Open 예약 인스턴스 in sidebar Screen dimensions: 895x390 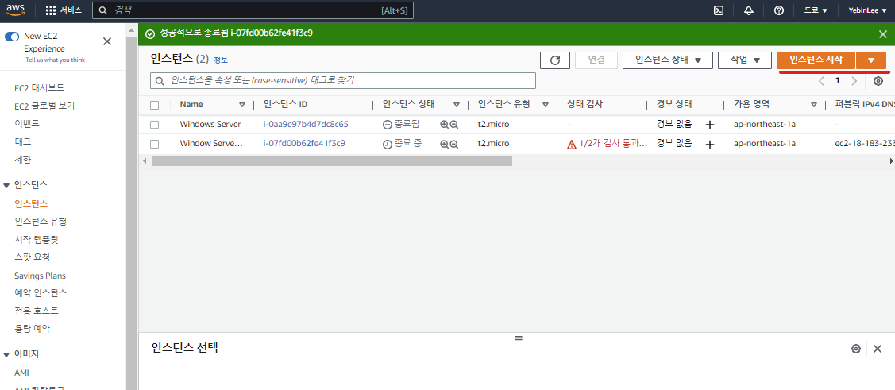point(41,293)
